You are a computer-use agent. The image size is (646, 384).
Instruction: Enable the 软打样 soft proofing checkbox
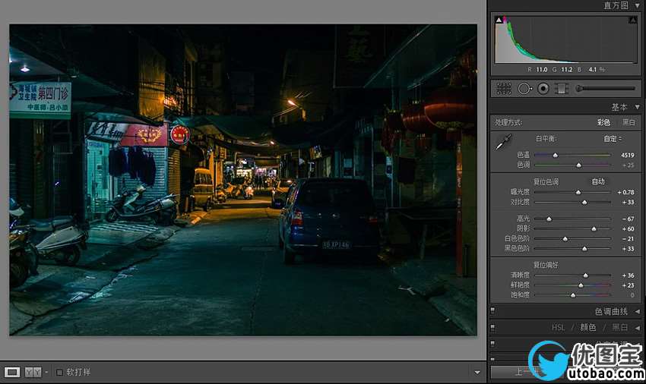coord(60,372)
